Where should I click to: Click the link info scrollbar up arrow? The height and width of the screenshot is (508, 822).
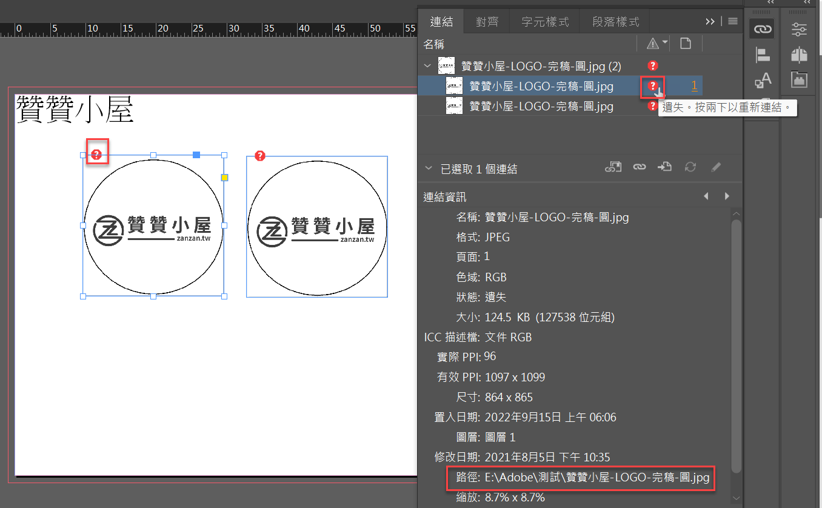[737, 214]
